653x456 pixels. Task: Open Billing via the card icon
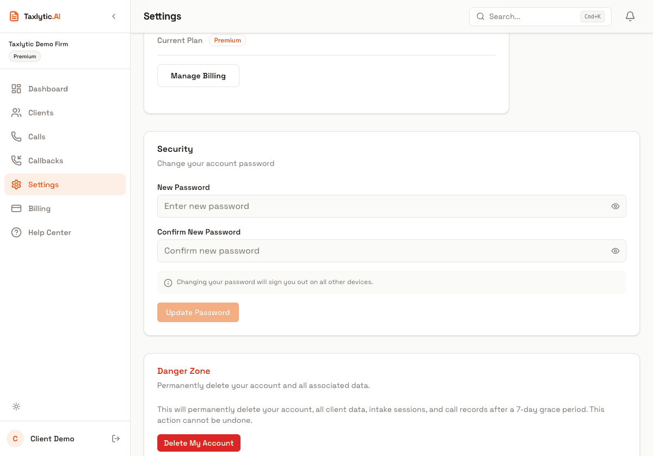tap(17, 208)
